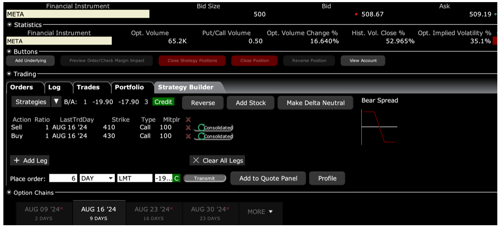The height and width of the screenshot is (229, 499).
Task: Click Reverse Position button
Action: tap(309, 61)
